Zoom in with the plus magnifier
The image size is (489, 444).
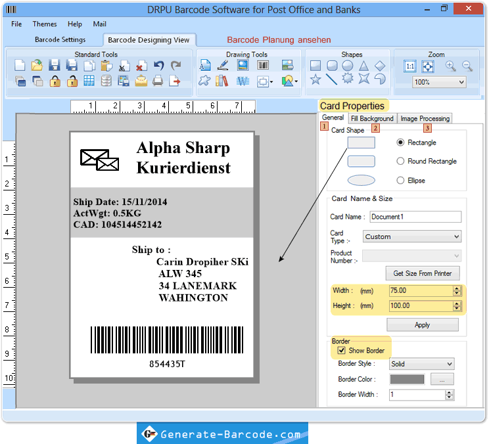(x=450, y=66)
